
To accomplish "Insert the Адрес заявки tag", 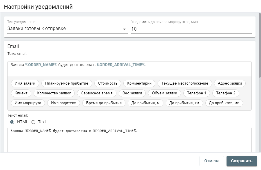I will point(230,83).
